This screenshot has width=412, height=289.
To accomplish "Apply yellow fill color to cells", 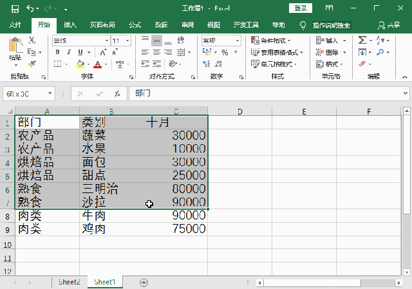I will 80,64.
